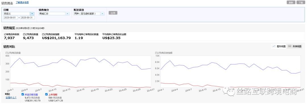This screenshot has width=307, height=105.
Task: Switch to 图形视图 graph view
Action: [x=279, y=46]
